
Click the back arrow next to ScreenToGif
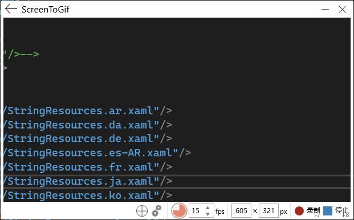tap(11, 9)
